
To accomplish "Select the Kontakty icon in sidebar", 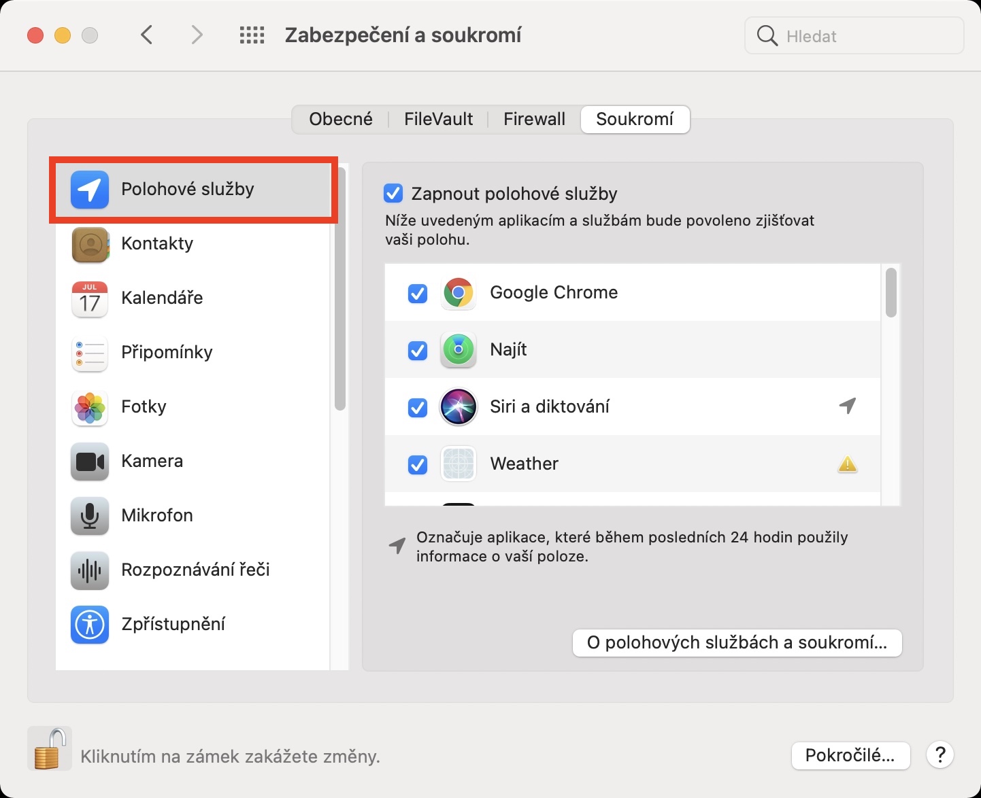I will click(x=90, y=244).
